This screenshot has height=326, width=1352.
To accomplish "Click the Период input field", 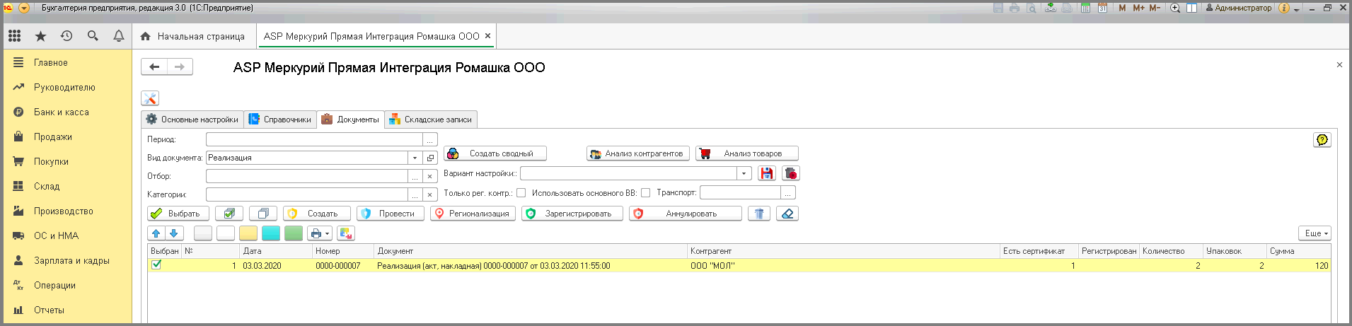I will [x=314, y=140].
